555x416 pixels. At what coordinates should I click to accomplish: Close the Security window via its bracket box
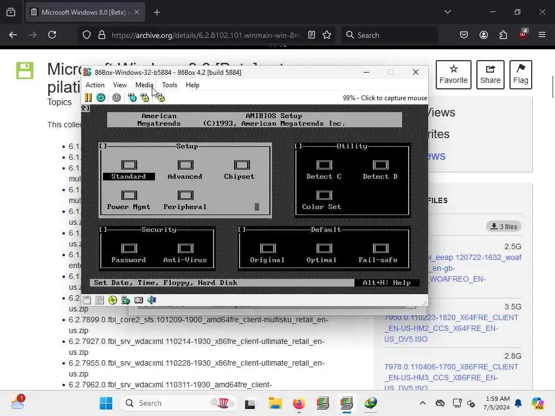tap(103, 230)
